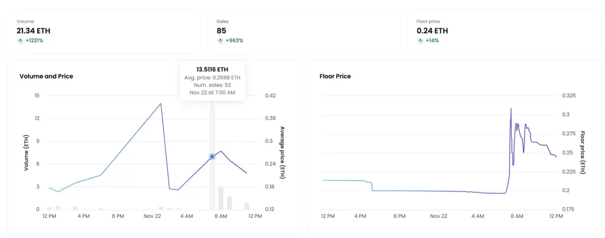Screen dimensions: 605x238
Task: Click the 13.5116 ETH tooltip header
Action: [x=212, y=70]
